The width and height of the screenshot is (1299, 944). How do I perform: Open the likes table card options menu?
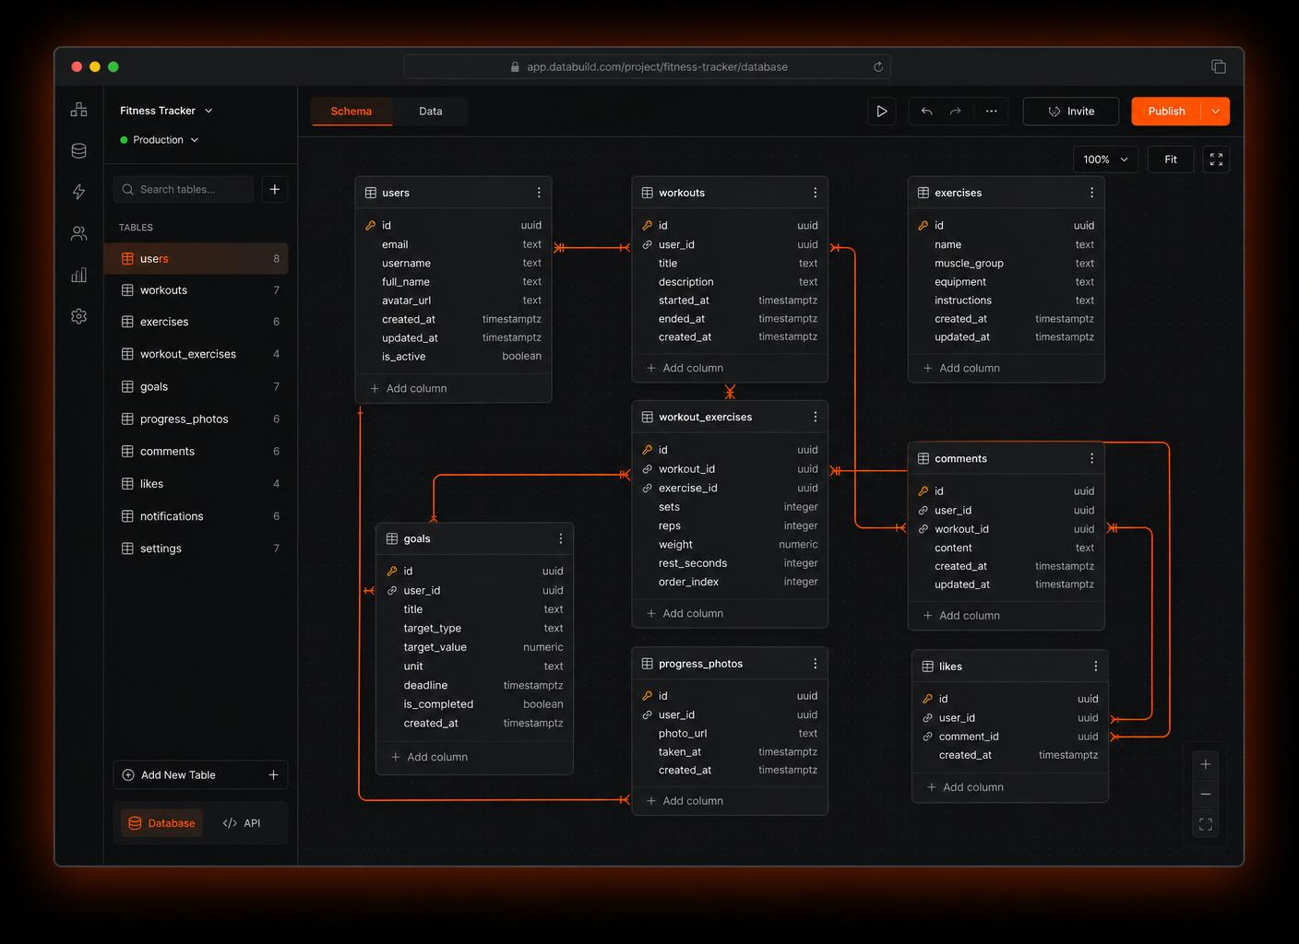(x=1095, y=667)
